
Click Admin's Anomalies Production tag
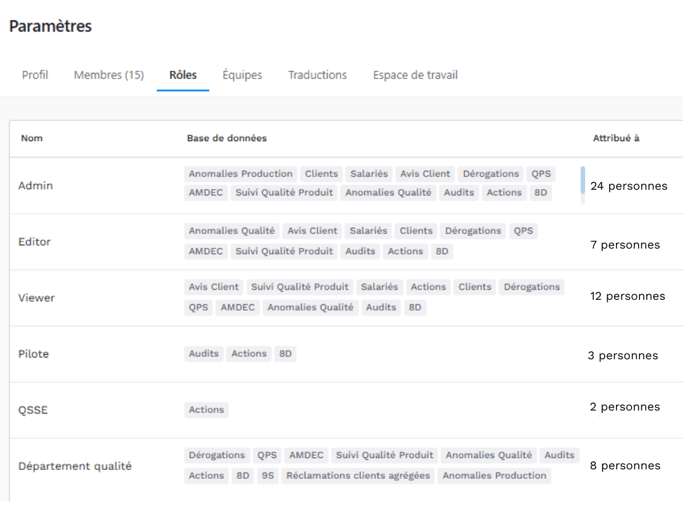pos(240,174)
